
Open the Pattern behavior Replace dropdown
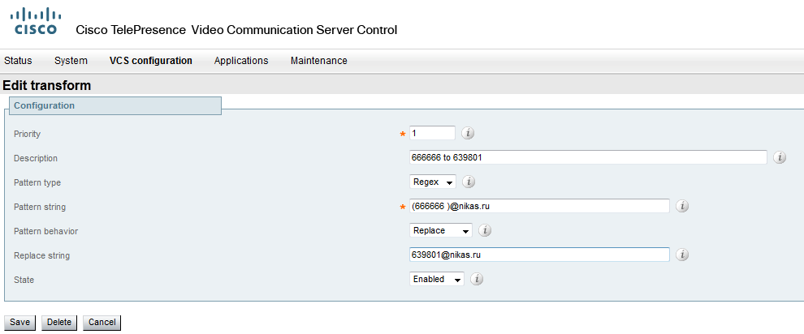pos(441,230)
